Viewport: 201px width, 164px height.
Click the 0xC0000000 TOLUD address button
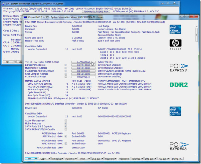pyautogui.click(x=84, y=62)
